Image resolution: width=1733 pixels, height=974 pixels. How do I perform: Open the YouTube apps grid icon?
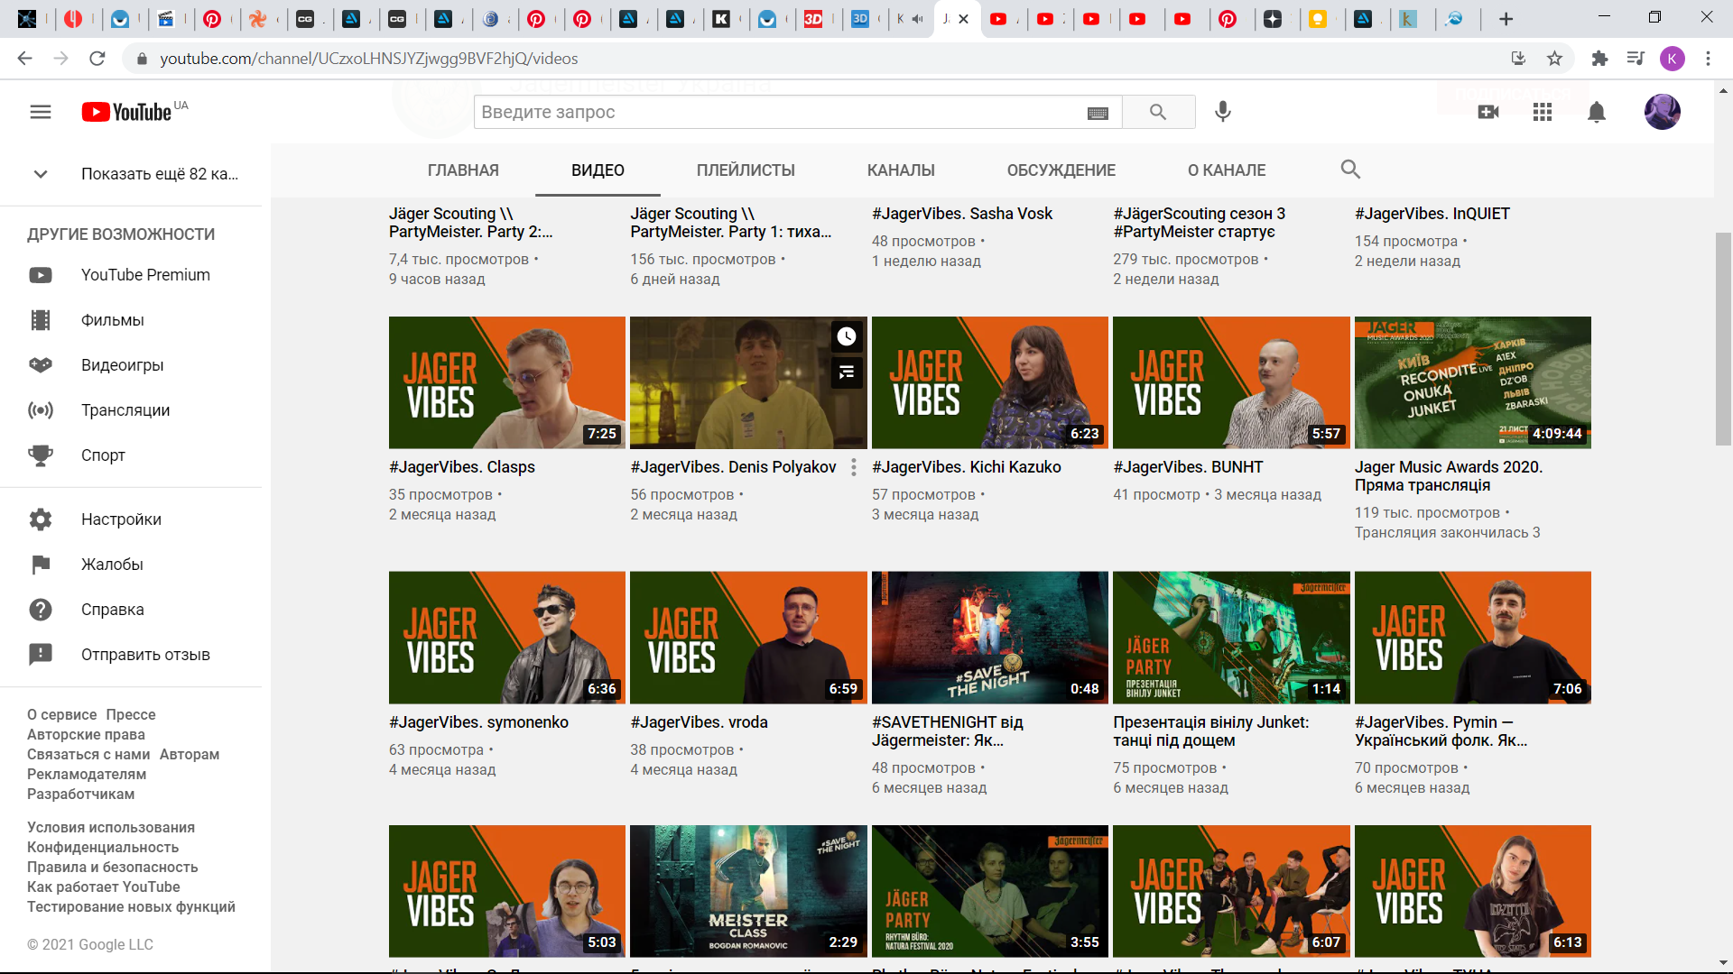pos(1543,112)
